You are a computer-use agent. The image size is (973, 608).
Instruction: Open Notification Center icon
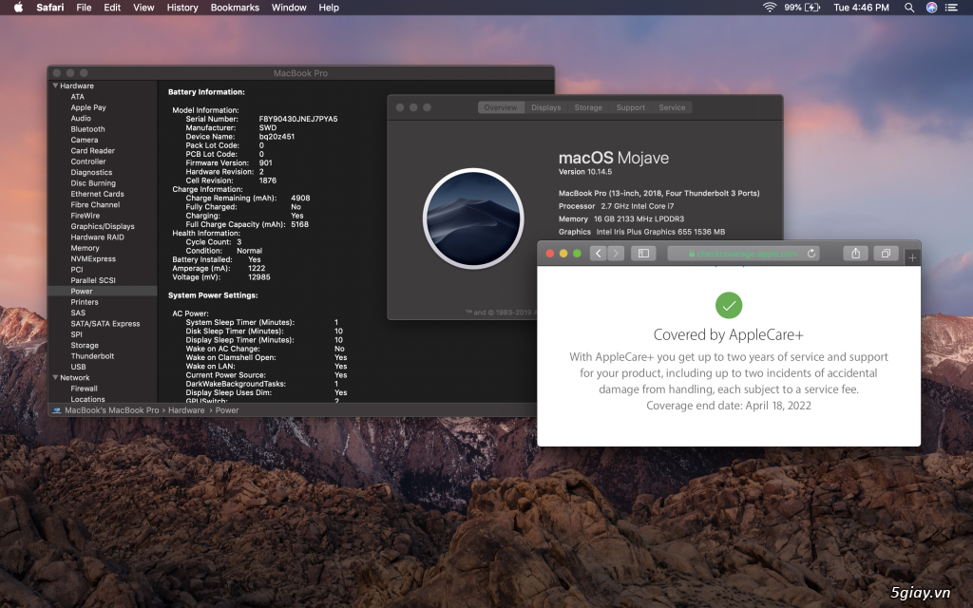951,8
